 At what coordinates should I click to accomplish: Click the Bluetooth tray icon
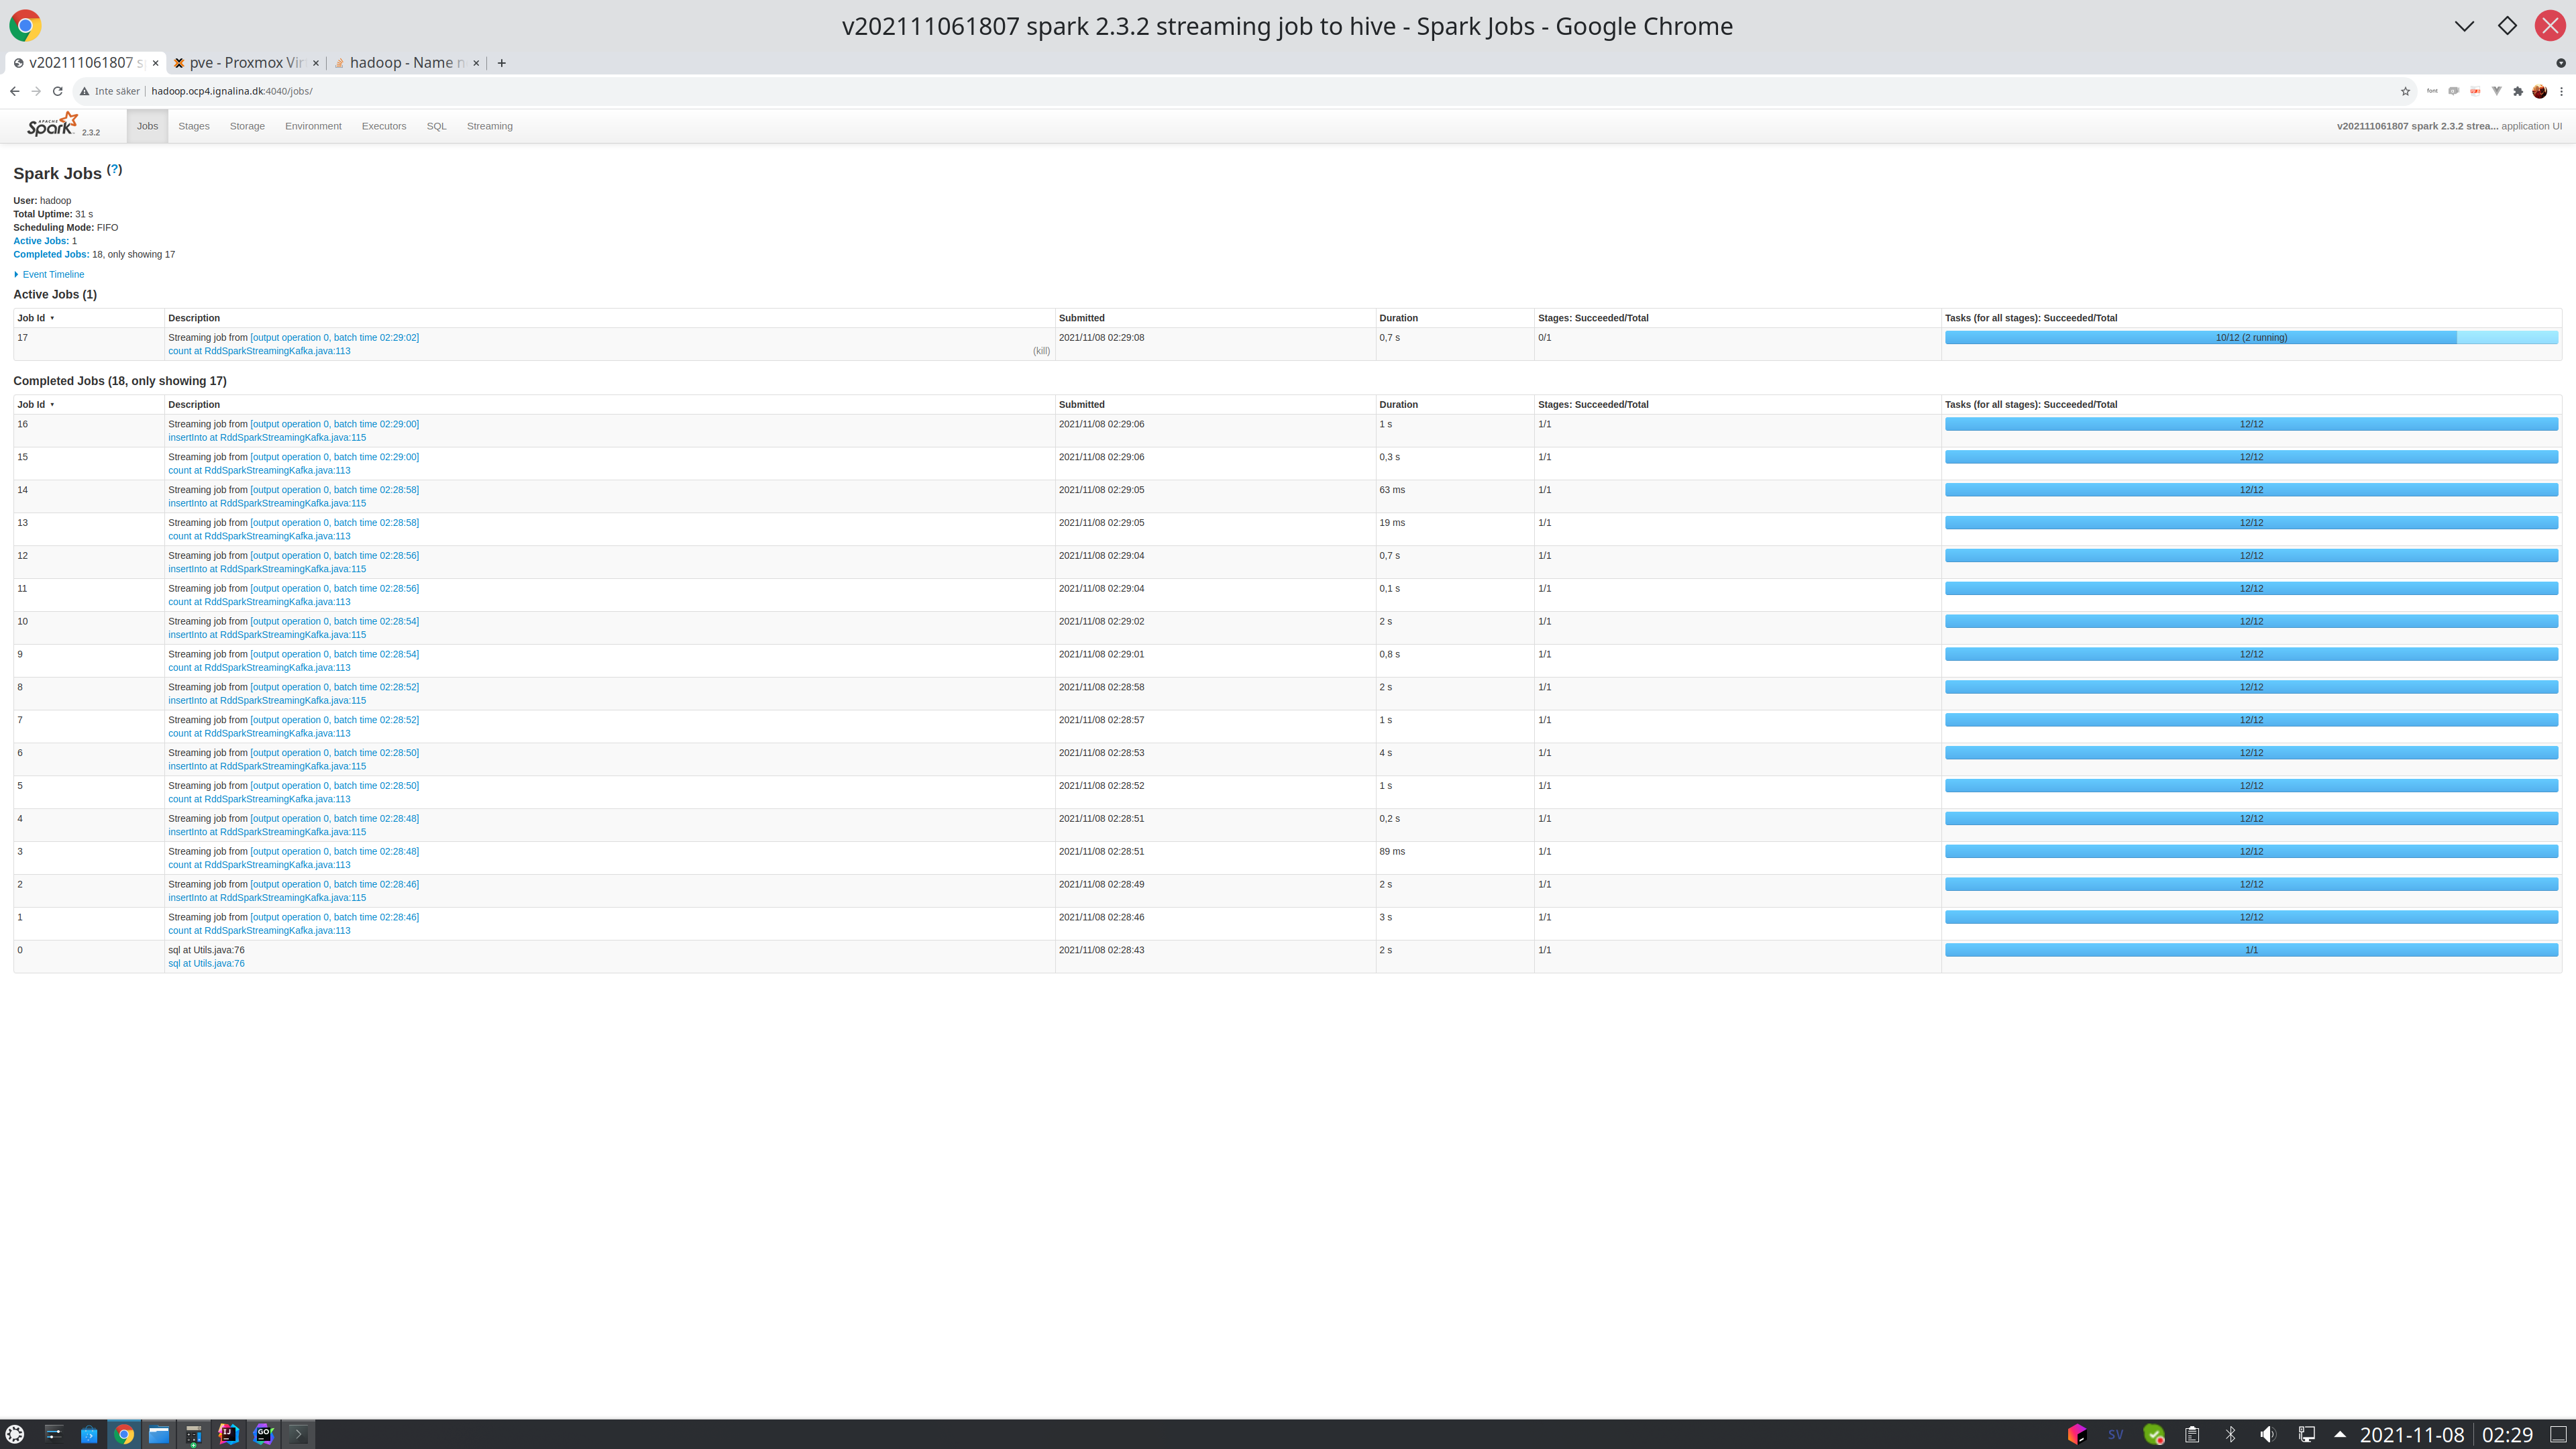tap(2230, 1434)
